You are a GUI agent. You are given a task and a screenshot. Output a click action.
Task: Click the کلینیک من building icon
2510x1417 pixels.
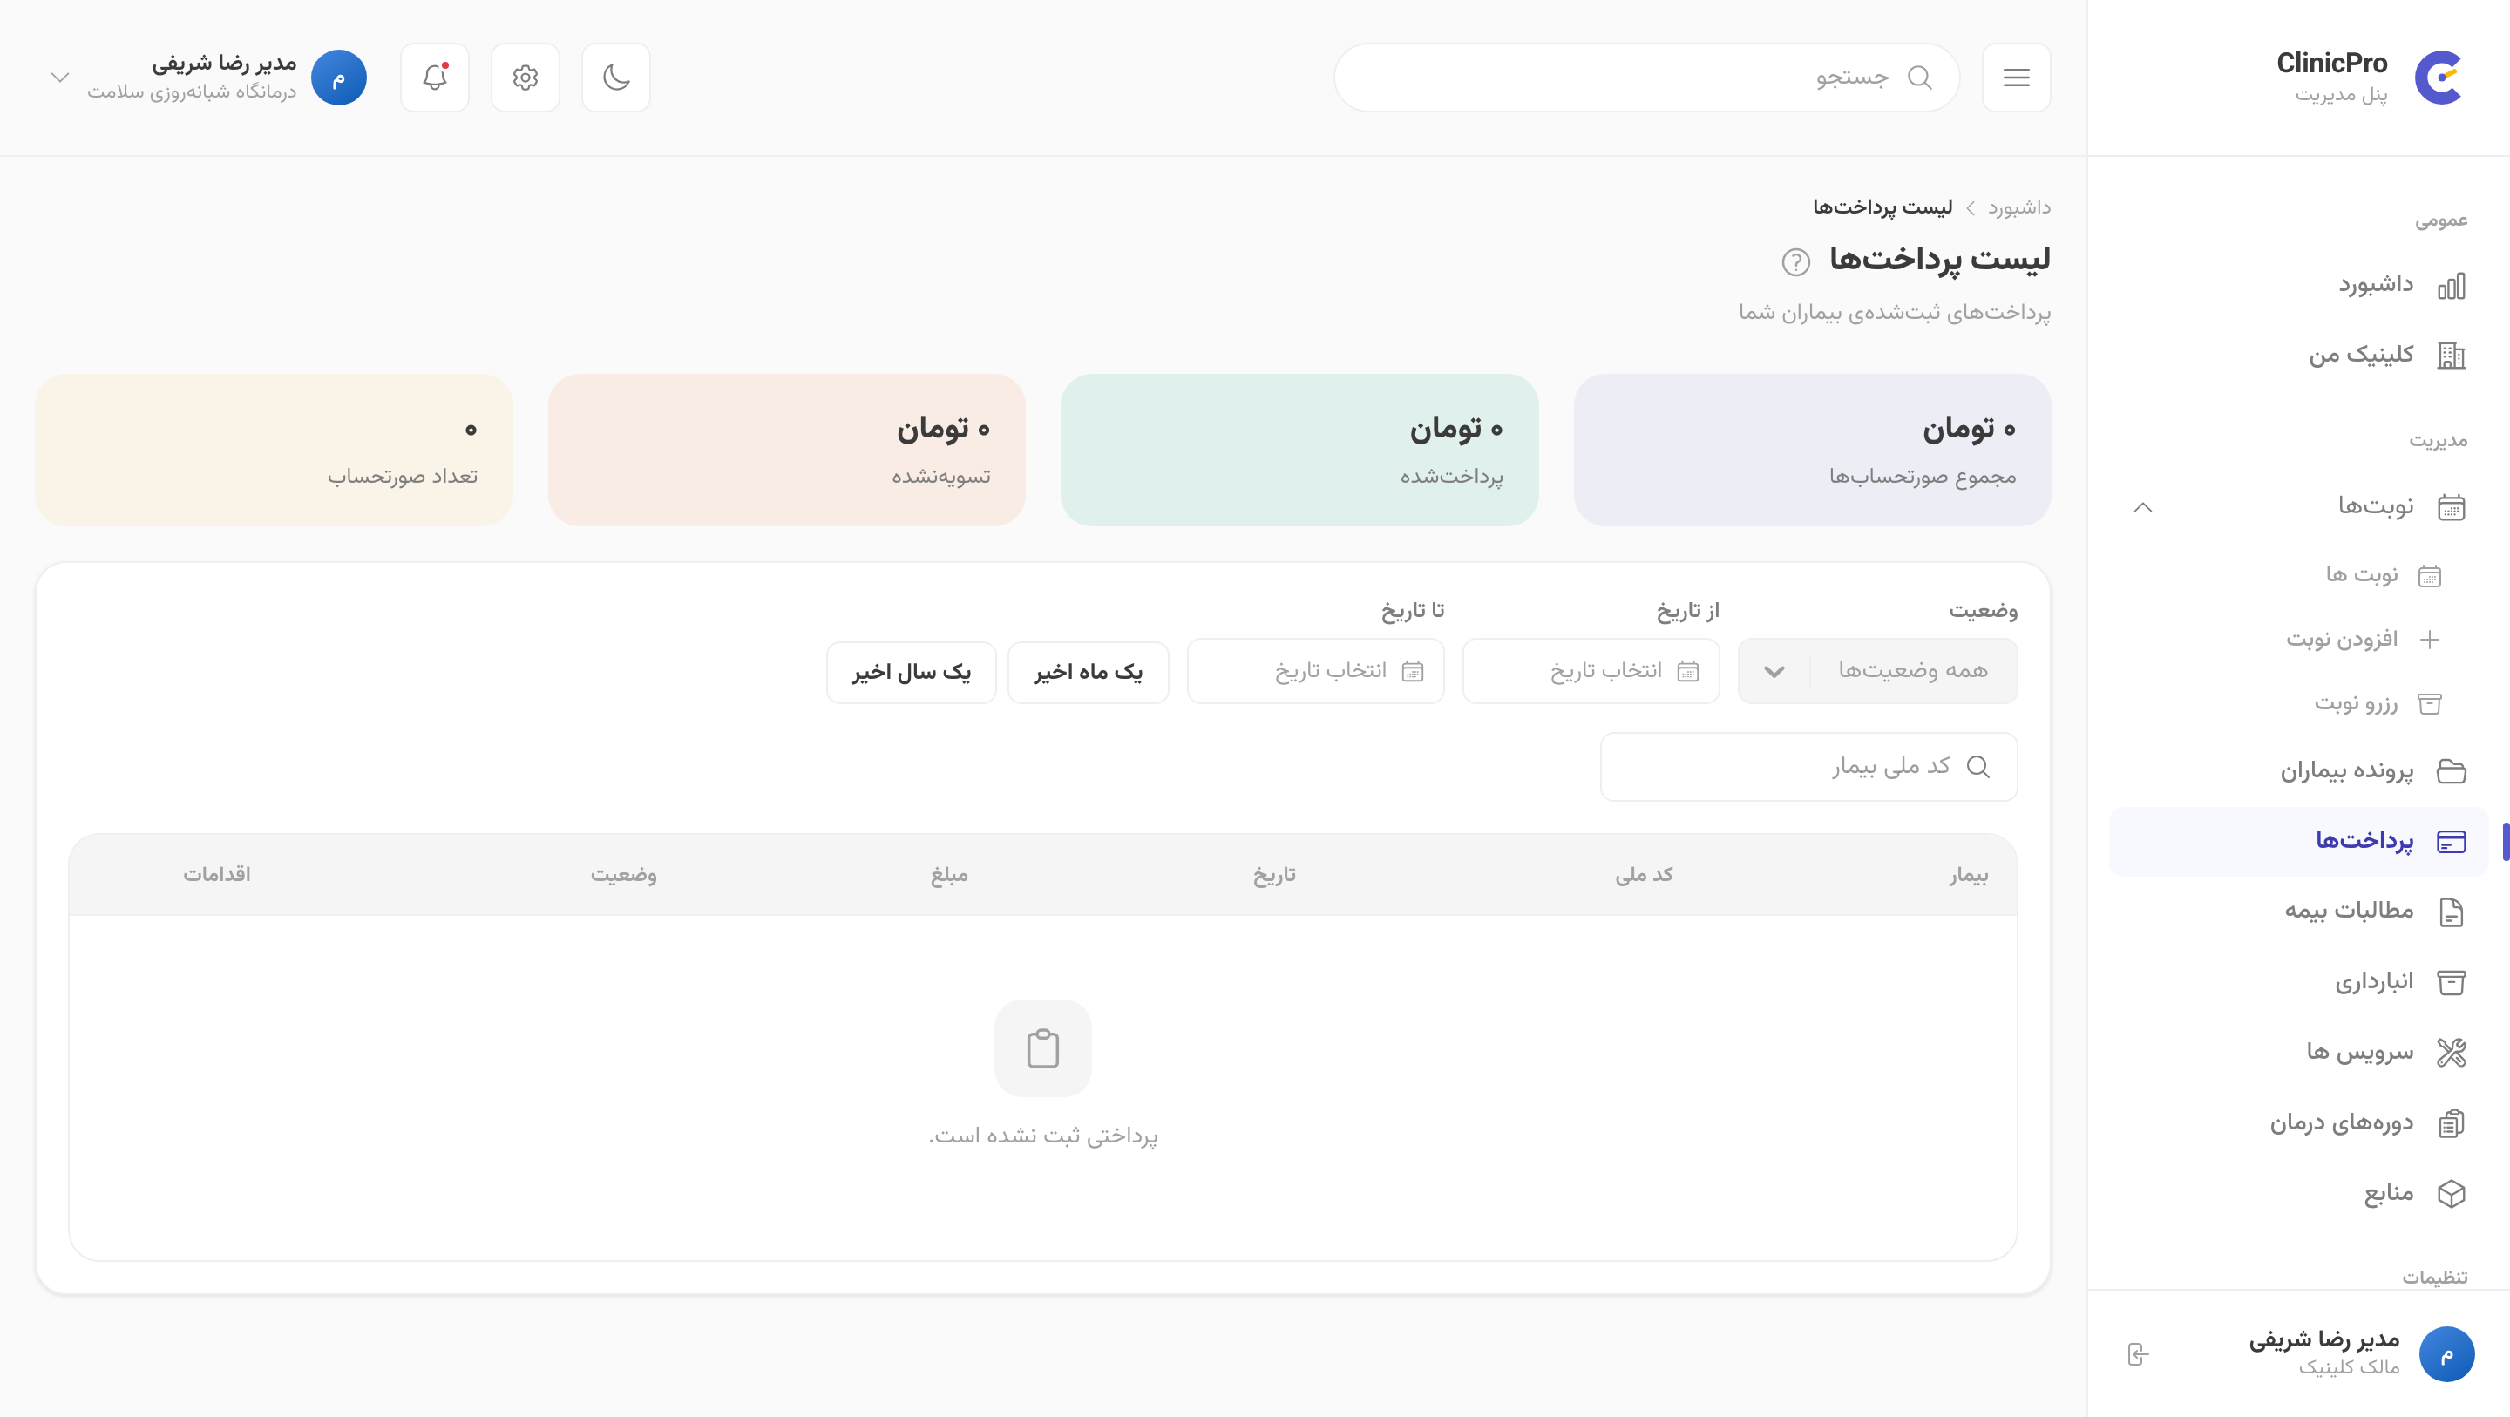(2451, 356)
